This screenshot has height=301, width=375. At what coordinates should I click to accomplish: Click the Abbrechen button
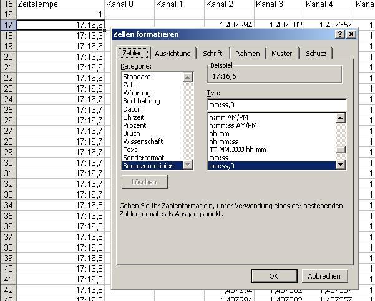324,276
